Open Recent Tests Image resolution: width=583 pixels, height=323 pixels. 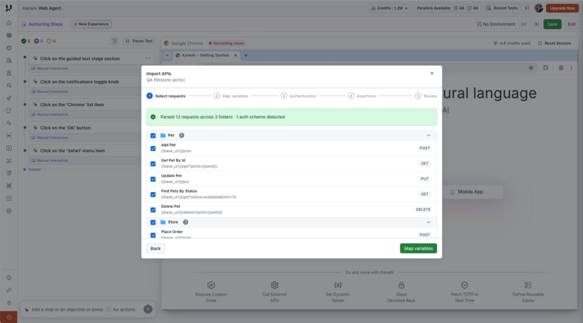tap(502, 8)
